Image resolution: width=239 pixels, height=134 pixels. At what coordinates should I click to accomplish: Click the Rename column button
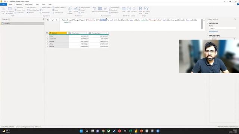click(x=30, y=13)
